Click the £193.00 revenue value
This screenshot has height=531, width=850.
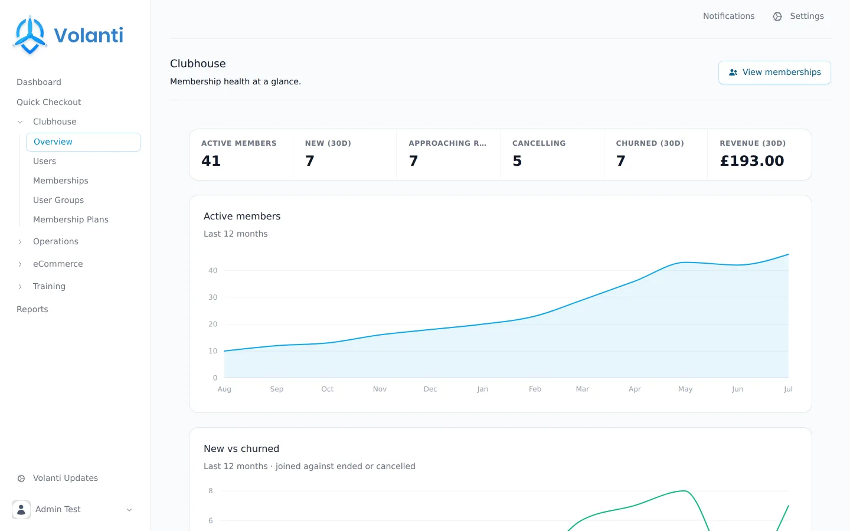pos(752,161)
